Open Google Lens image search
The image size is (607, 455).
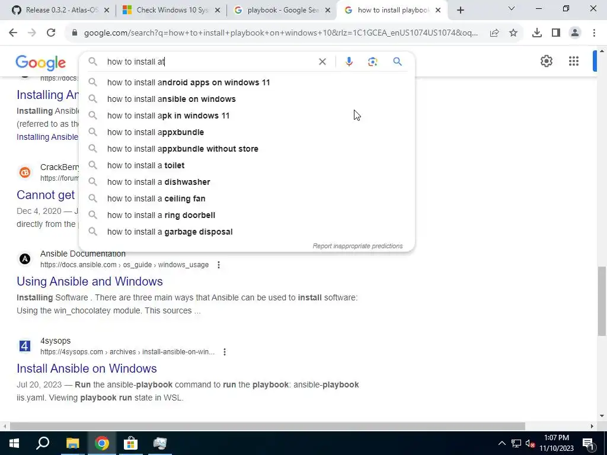372,62
